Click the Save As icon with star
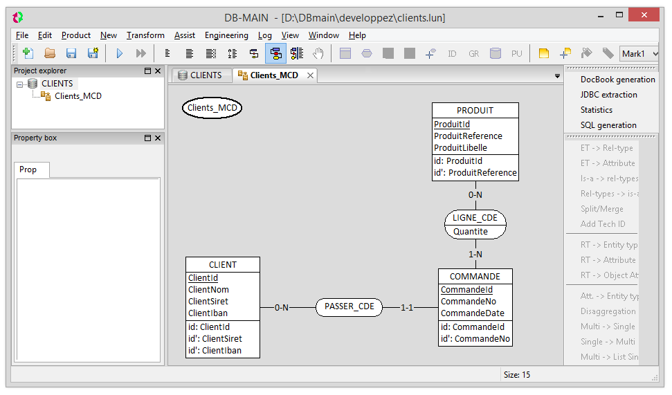The height and width of the screenshot is (395, 672). 93,53
